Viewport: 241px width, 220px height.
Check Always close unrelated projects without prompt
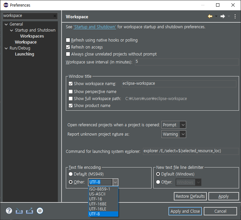pyautogui.click(x=68, y=54)
